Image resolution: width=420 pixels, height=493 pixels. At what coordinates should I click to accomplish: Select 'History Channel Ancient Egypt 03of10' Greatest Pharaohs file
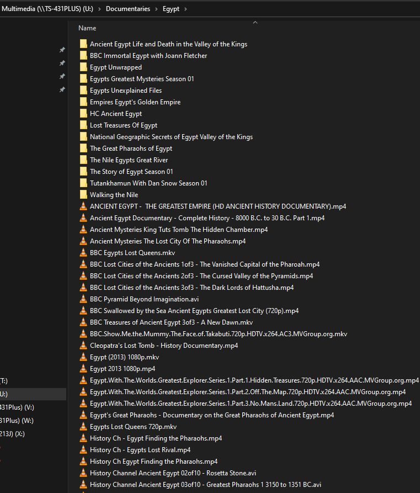[x=206, y=485]
